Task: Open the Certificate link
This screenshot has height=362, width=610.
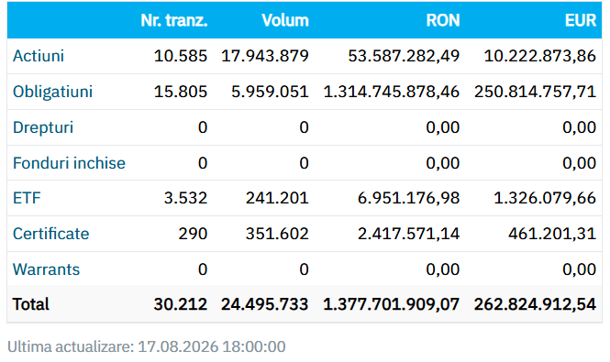Action: pos(51,234)
